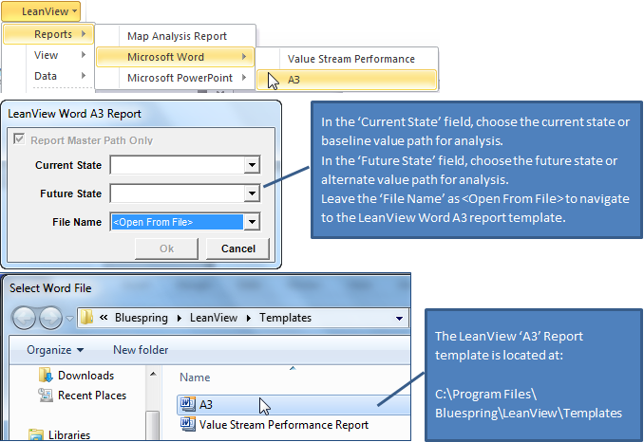Open the LeanView dropdown menu
The image size is (644, 442).
tap(45, 10)
